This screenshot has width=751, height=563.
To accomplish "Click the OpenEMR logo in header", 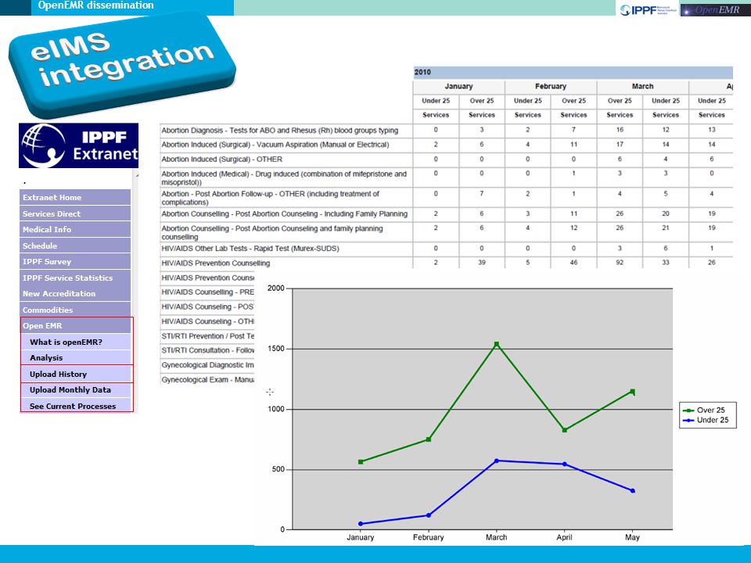I will pos(715,9).
